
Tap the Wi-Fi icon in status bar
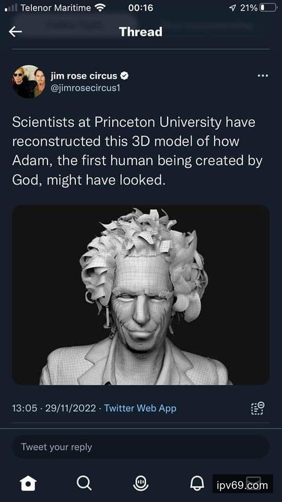click(100, 8)
